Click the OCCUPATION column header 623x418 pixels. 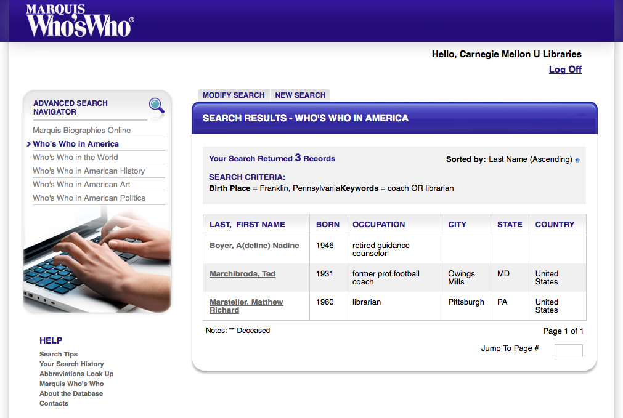[378, 225]
